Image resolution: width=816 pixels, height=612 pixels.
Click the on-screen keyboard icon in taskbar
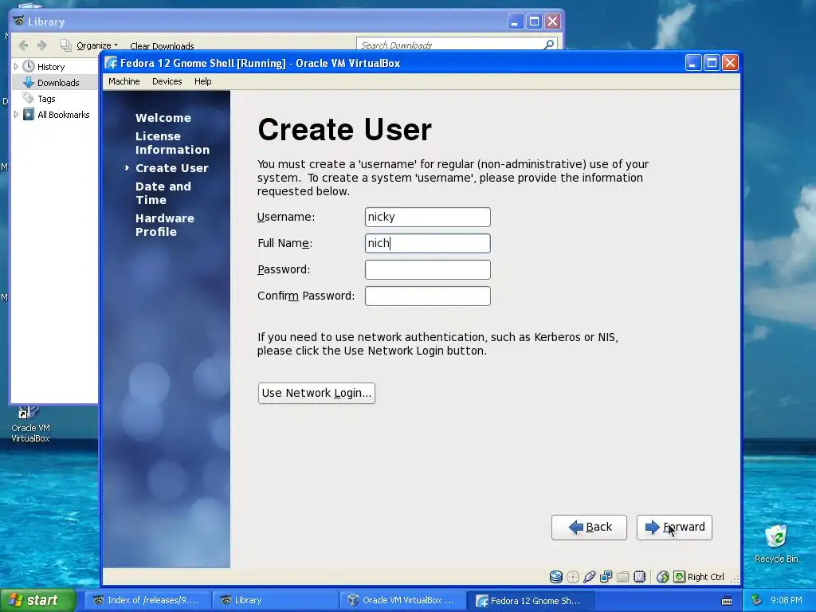pyautogui.click(x=727, y=601)
